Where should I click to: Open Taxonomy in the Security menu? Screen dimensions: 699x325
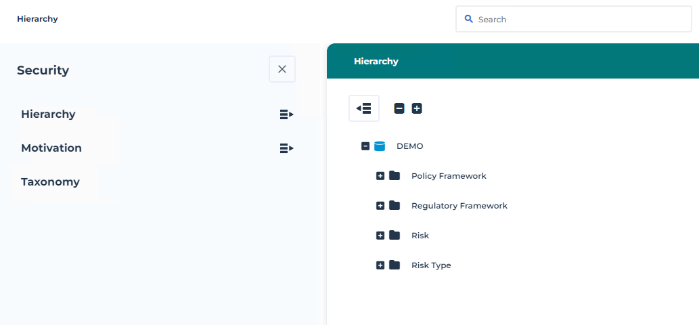click(x=50, y=182)
